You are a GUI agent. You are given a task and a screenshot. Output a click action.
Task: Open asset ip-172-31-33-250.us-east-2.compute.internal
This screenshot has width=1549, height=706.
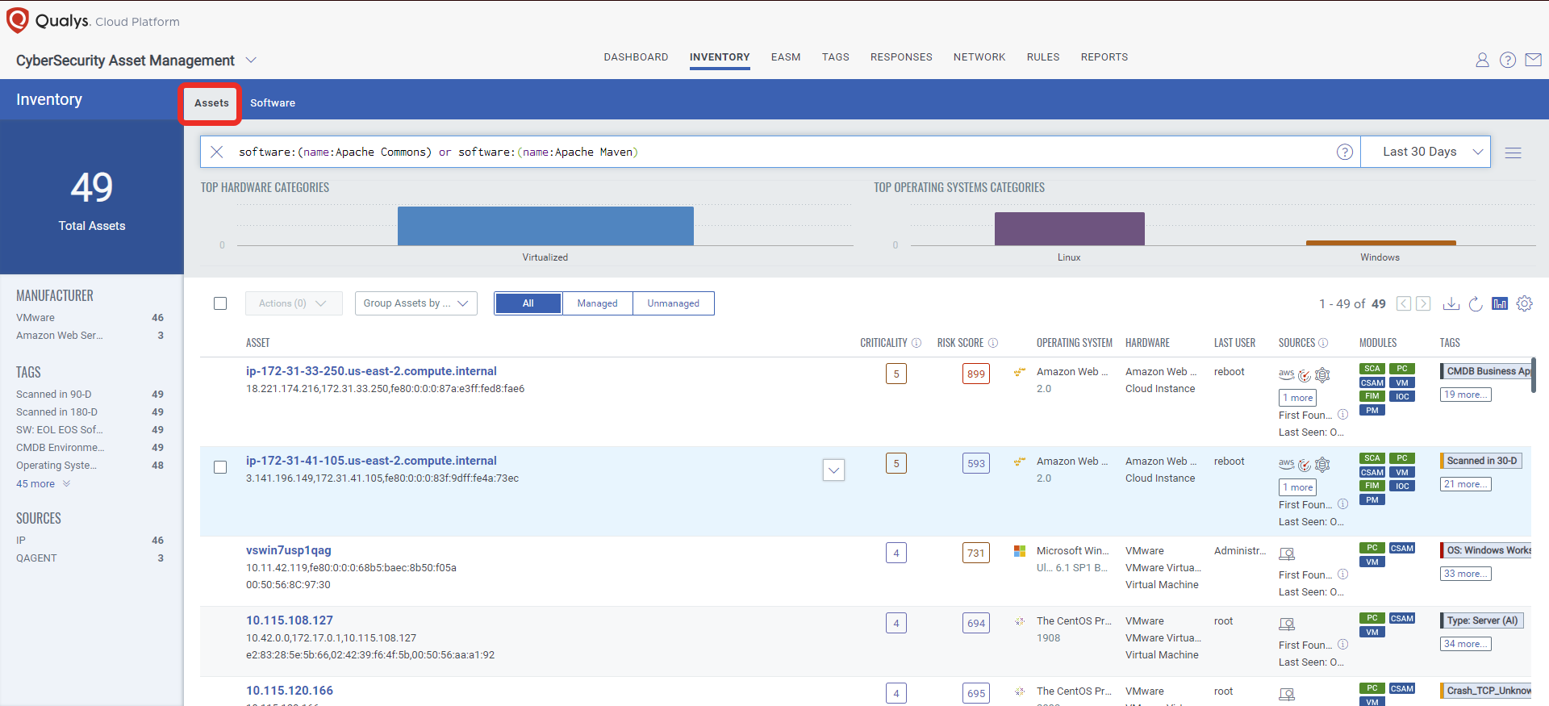pos(371,371)
